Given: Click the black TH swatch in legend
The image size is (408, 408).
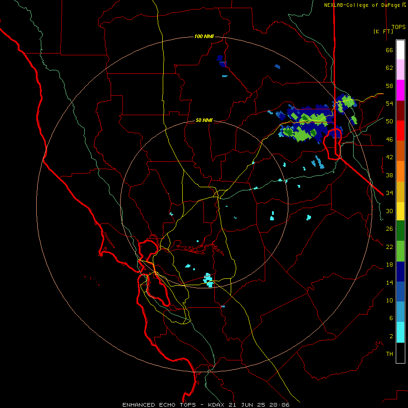Looking at the screenshot, I should (x=400, y=353).
